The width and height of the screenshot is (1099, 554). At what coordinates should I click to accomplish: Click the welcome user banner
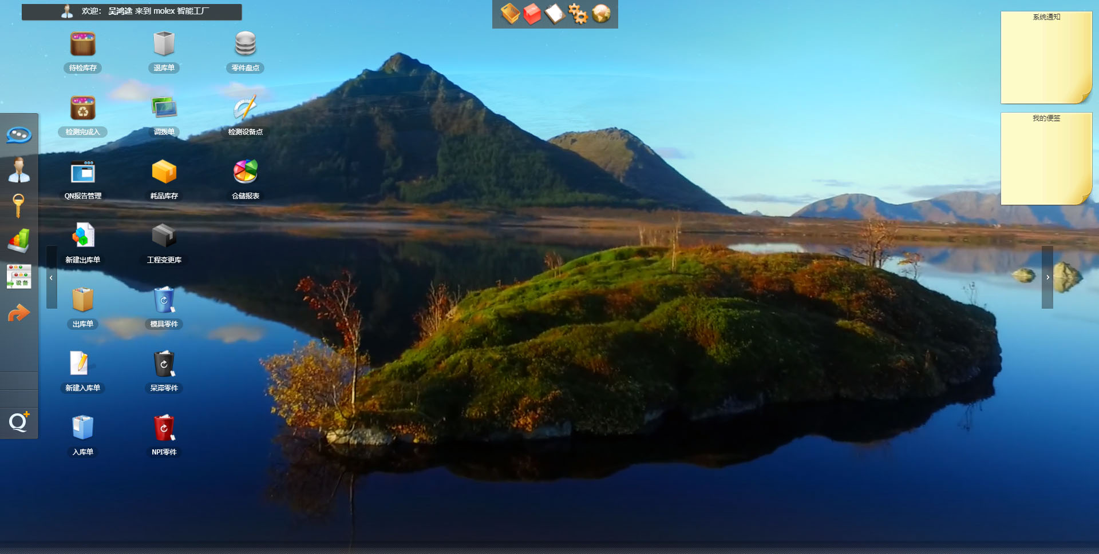[132, 11]
